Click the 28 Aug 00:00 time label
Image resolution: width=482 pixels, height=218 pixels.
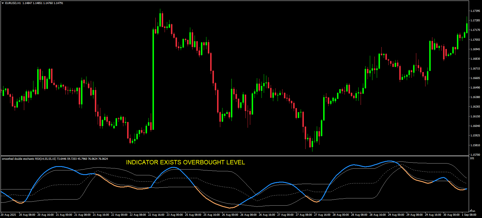[x=341, y=215]
